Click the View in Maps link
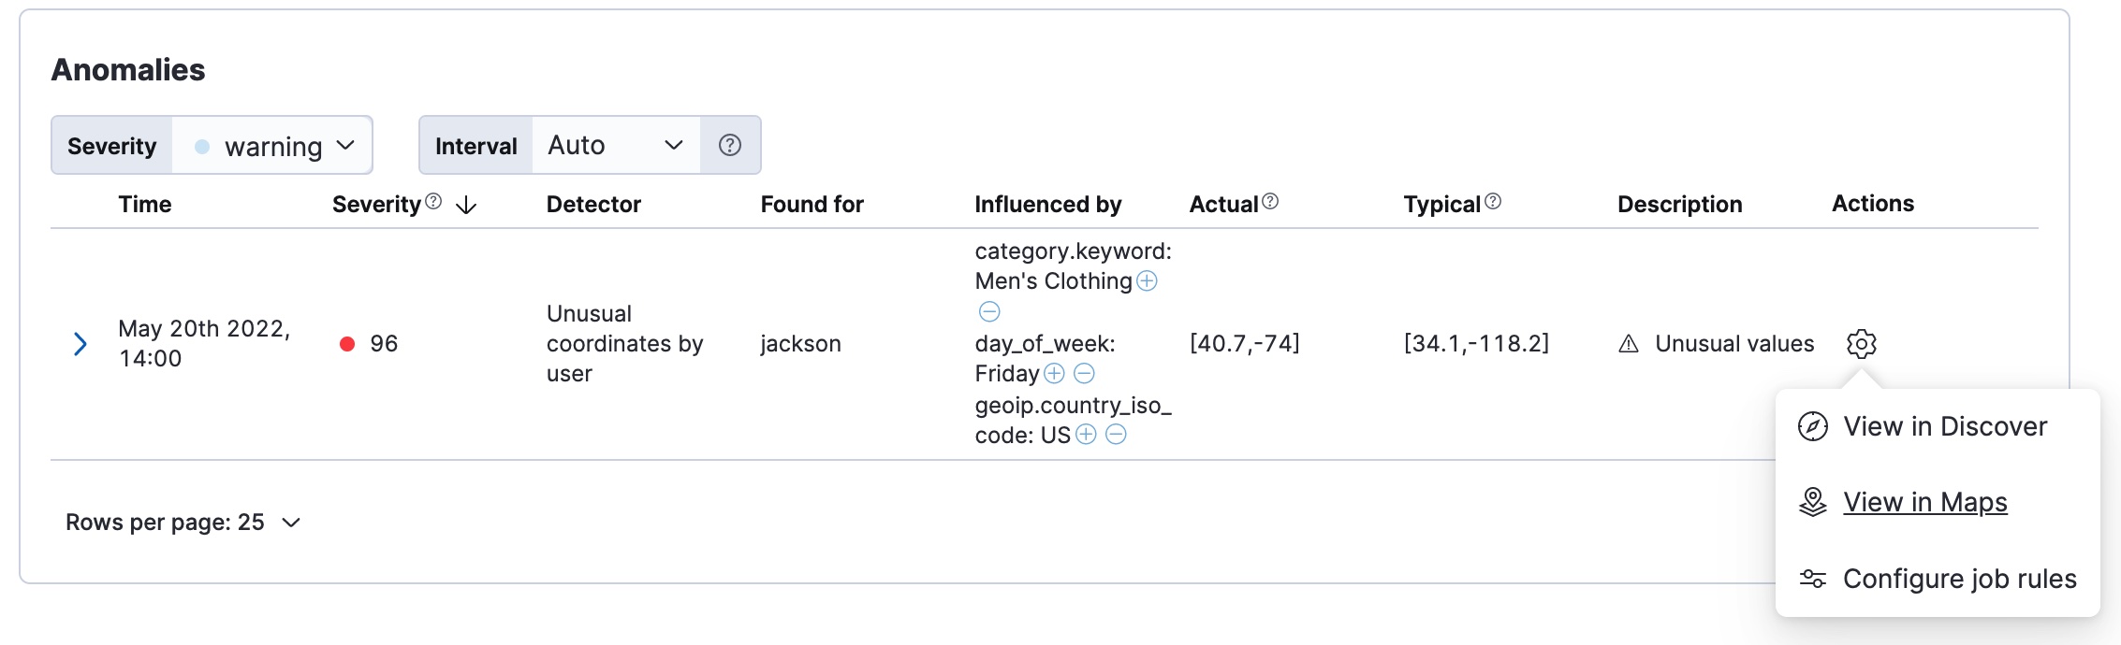This screenshot has width=2121, height=645. point(1924,502)
